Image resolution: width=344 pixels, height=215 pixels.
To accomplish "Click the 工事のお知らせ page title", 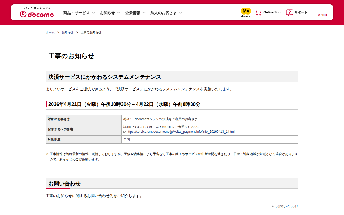I will point(71,56).
